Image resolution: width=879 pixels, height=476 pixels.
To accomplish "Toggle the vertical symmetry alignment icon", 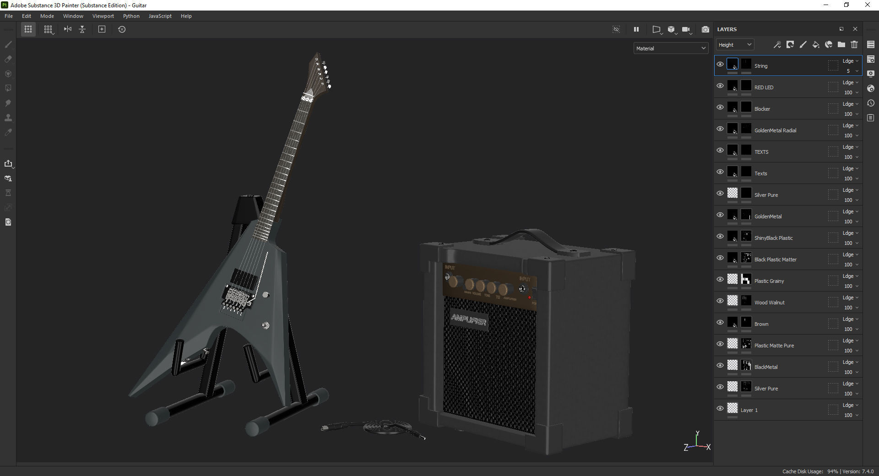I will (82, 29).
